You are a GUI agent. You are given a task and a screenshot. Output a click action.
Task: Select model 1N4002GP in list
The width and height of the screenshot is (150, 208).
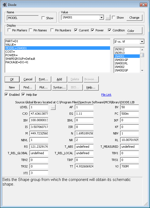pyautogui.click(x=127, y=70)
